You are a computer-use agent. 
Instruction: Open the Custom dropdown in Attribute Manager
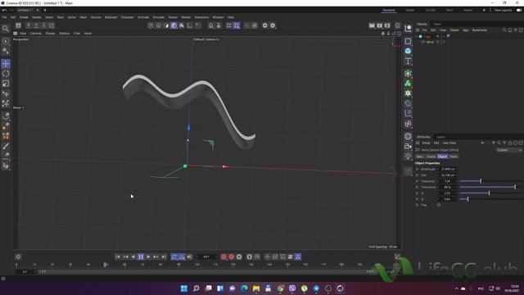tap(509, 150)
